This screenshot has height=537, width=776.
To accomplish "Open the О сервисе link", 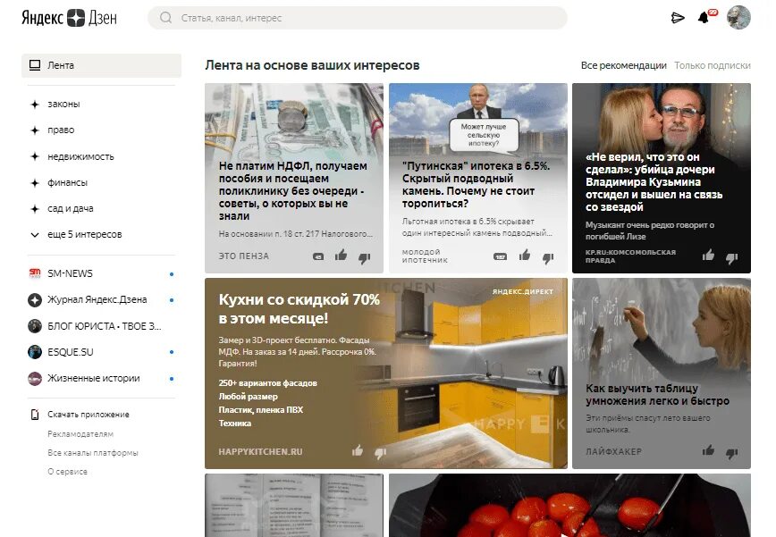I will click(x=67, y=471).
